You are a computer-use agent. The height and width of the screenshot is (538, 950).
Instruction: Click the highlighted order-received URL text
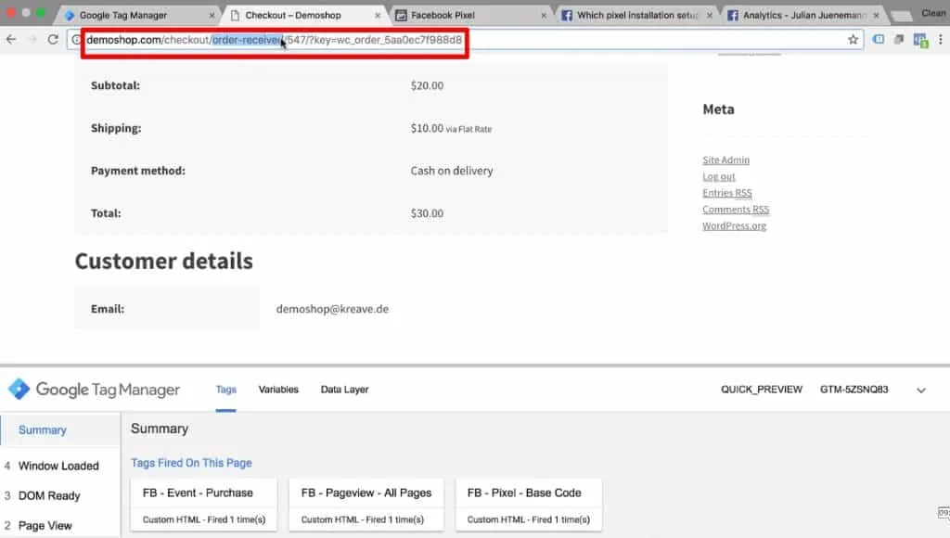click(x=246, y=42)
